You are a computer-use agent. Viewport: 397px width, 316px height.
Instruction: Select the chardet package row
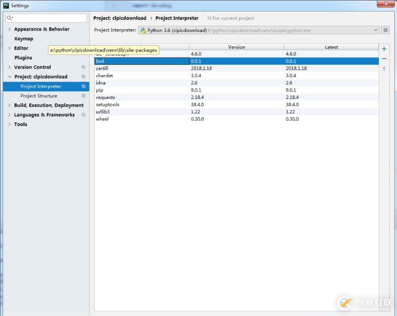point(237,75)
